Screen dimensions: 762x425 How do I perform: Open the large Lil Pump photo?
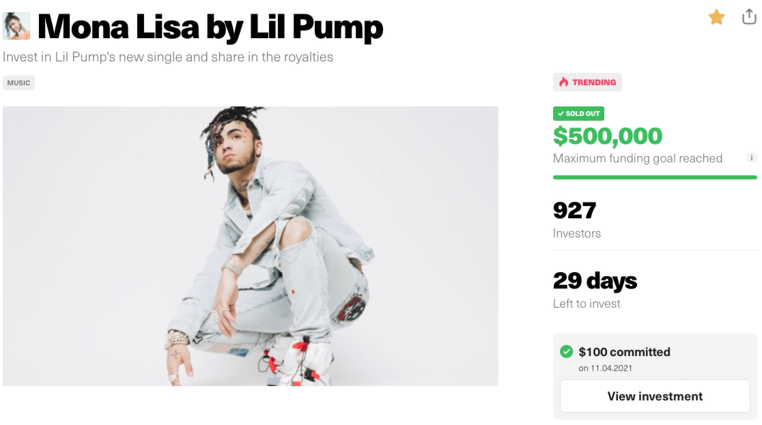click(x=250, y=246)
